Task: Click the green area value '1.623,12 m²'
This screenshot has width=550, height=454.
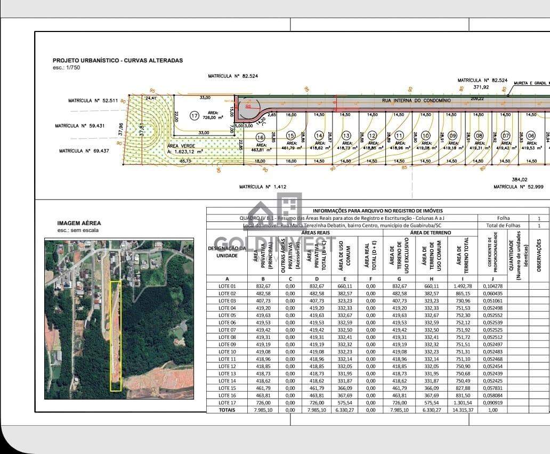Action: tap(187, 152)
